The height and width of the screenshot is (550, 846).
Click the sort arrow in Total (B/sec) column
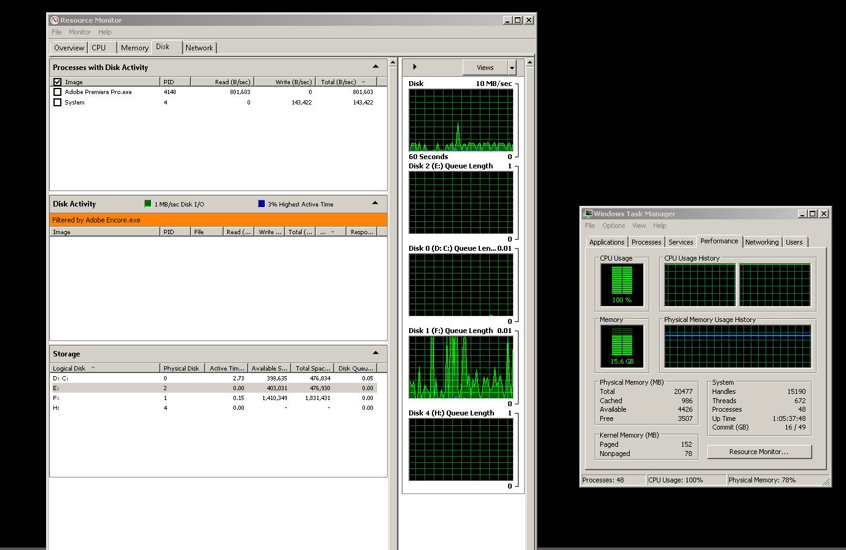[363, 82]
